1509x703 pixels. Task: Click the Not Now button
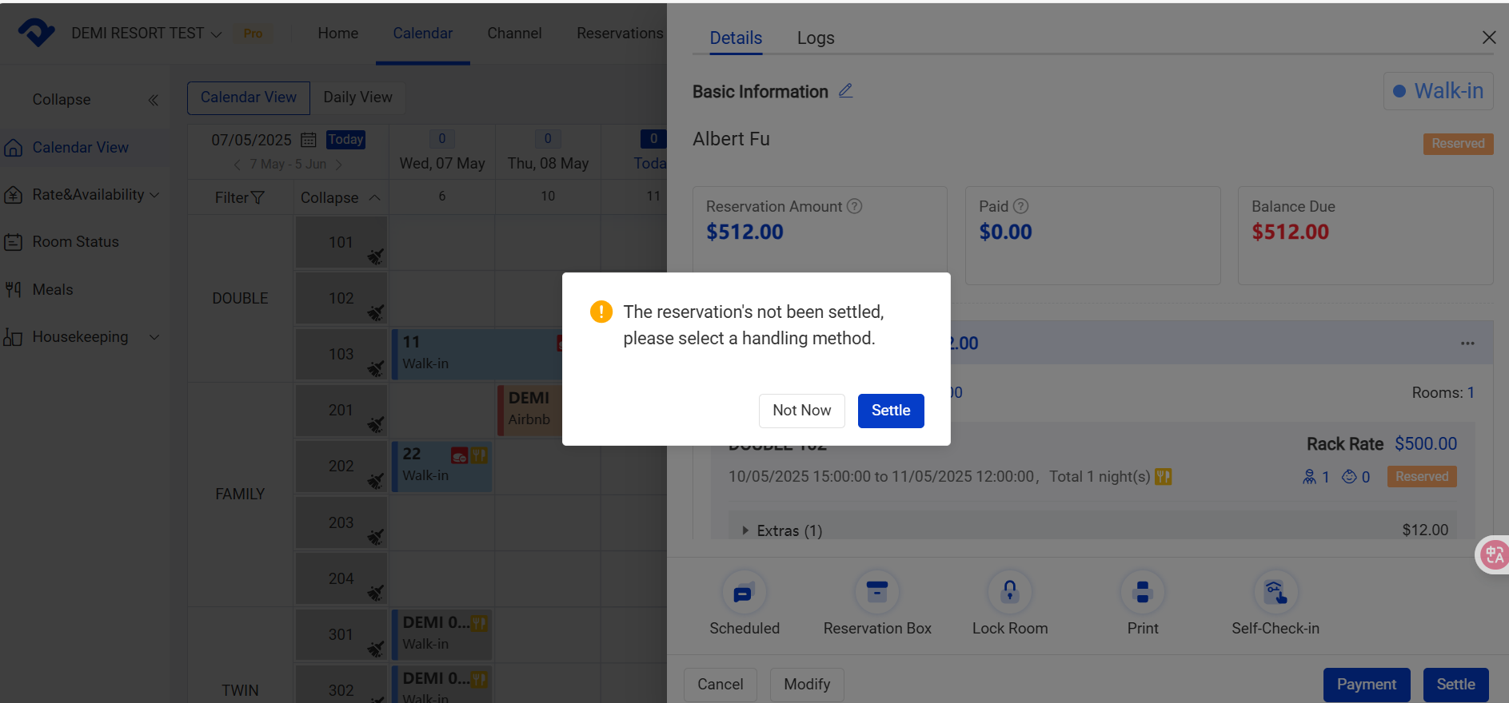point(801,411)
